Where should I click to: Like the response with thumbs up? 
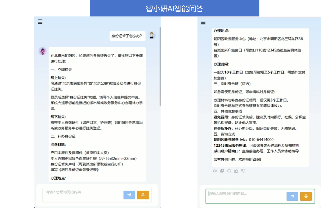coord(236,171)
